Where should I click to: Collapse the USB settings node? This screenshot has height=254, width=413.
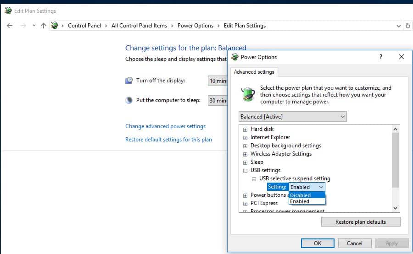(245, 171)
